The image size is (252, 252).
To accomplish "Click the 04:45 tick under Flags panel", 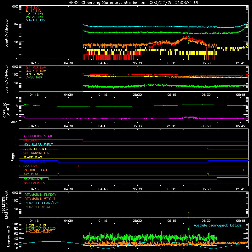I will 103,189.
